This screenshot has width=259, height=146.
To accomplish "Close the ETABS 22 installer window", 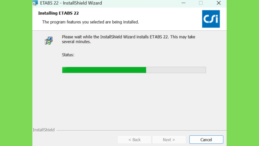I will tap(219, 3).
